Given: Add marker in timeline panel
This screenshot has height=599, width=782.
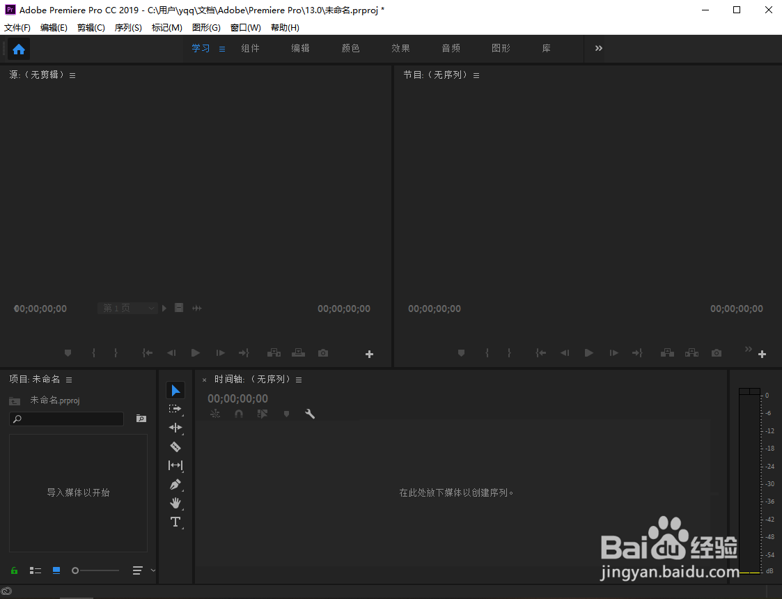Looking at the screenshot, I should 286,414.
